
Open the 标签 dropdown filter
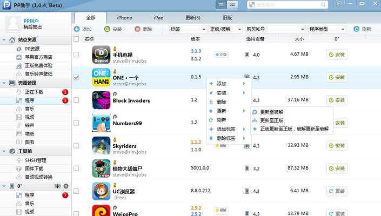click(x=188, y=29)
